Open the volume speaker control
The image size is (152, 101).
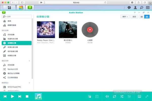pos(107,96)
